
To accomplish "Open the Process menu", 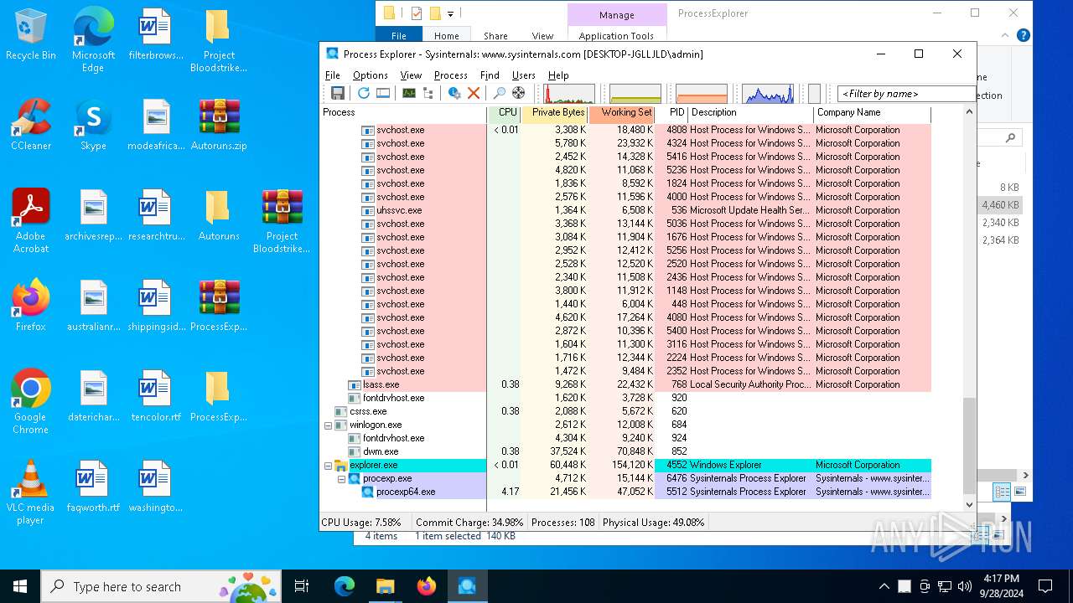I will (451, 75).
